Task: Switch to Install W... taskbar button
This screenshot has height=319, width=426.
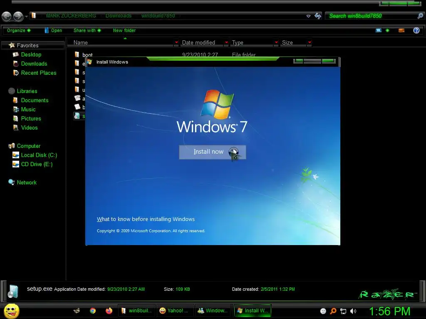Action: coord(253,311)
